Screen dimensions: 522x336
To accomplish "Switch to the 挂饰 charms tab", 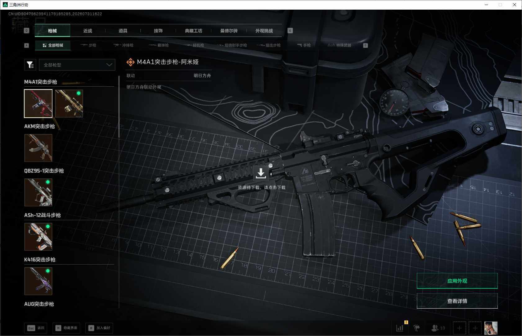I will click(158, 31).
